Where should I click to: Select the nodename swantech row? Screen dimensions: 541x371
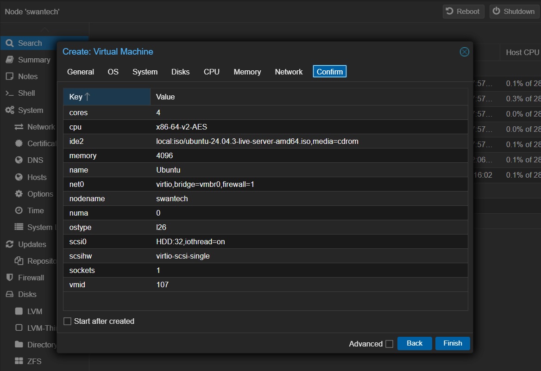pyautogui.click(x=265, y=199)
